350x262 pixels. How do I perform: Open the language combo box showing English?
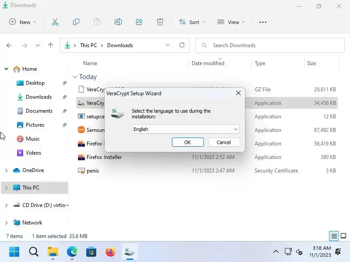tap(185, 129)
